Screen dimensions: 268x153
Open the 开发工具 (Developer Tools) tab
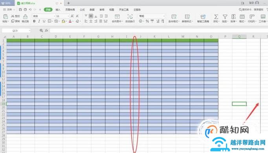[124, 9]
